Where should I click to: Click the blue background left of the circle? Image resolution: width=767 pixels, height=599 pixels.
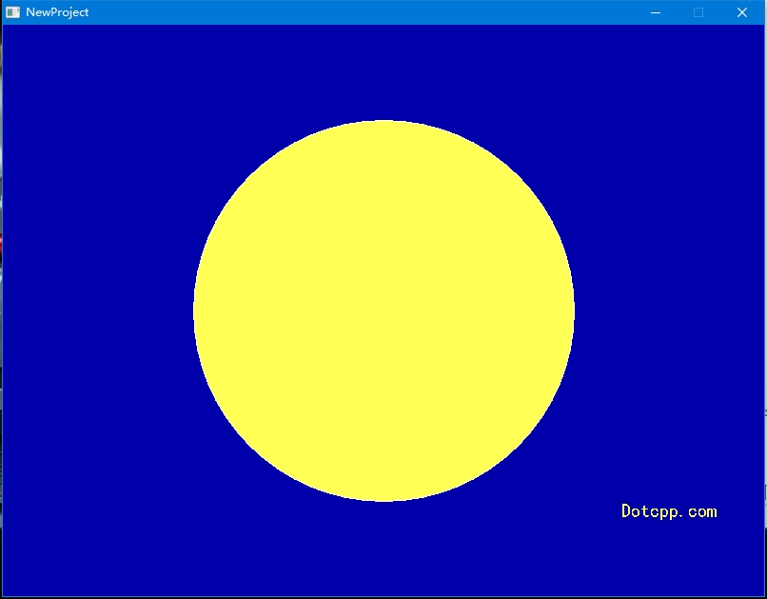click(x=95, y=310)
